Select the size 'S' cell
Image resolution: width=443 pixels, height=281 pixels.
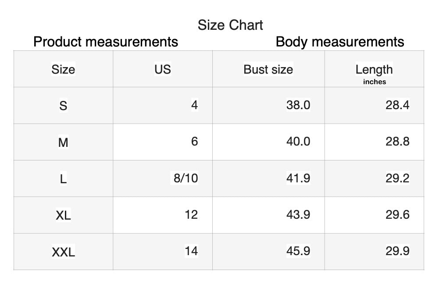[x=63, y=106]
